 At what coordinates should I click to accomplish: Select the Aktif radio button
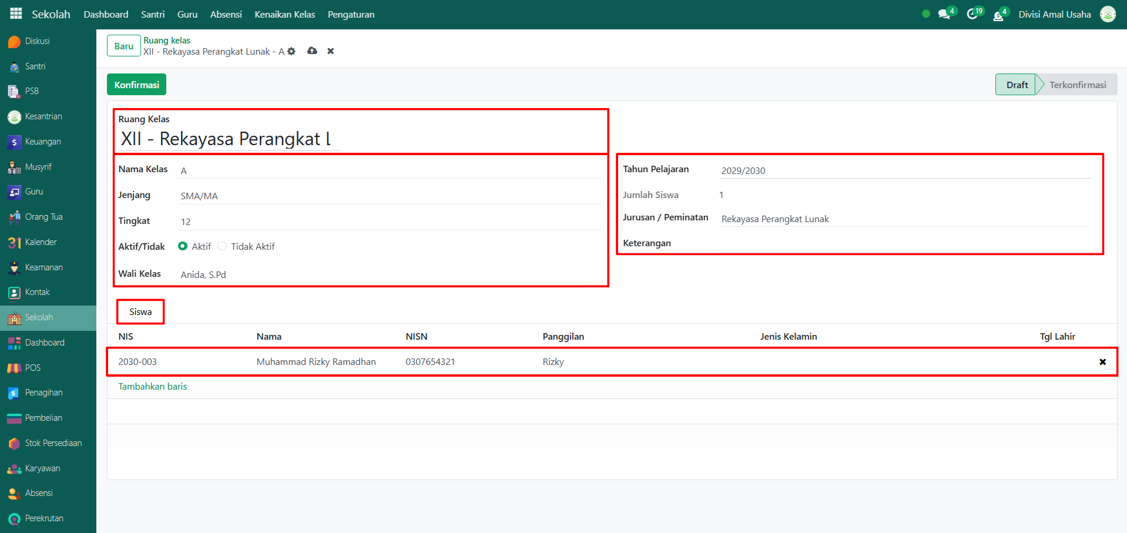(183, 246)
